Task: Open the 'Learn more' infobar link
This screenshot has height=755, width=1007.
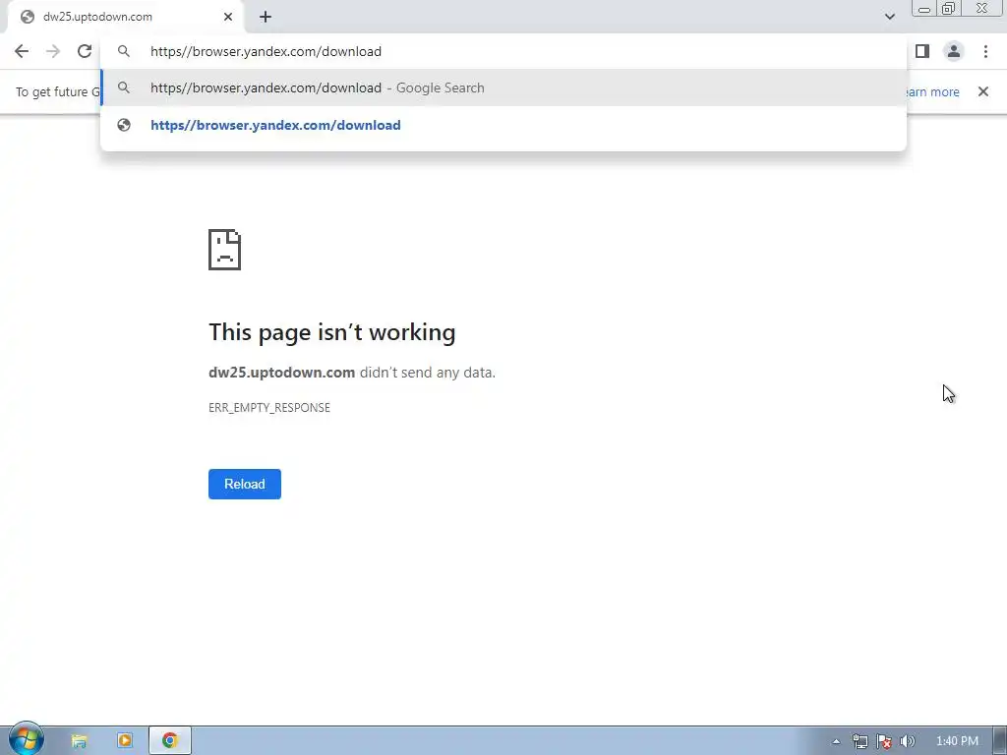Action: pos(932,91)
